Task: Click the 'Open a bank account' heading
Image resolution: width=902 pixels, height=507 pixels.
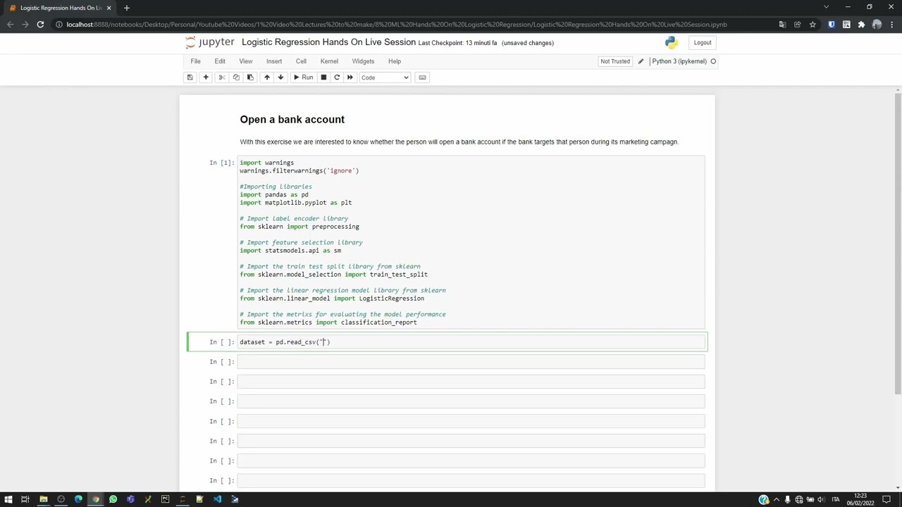Action: pyautogui.click(x=292, y=120)
